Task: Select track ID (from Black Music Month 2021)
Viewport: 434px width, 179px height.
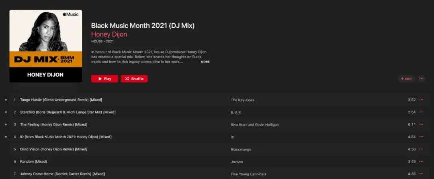Action: (66, 137)
